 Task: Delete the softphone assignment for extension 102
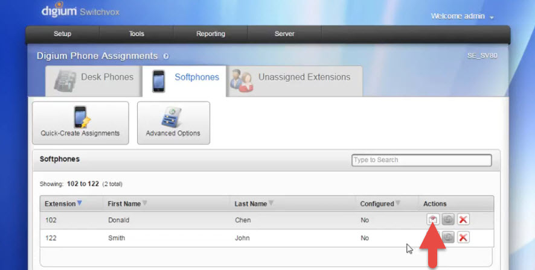[x=463, y=219]
